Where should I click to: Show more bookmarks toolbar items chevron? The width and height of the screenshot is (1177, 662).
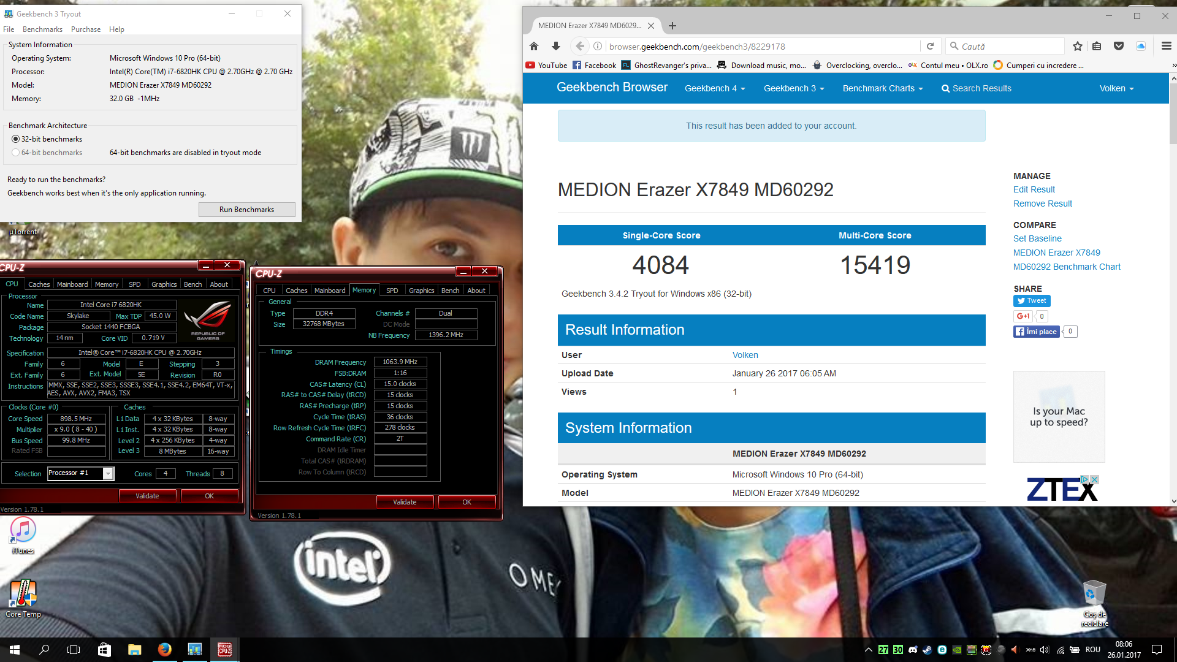(x=1173, y=66)
